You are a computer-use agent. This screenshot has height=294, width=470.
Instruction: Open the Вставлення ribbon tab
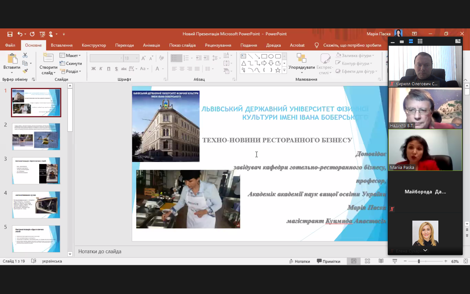pos(61,45)
